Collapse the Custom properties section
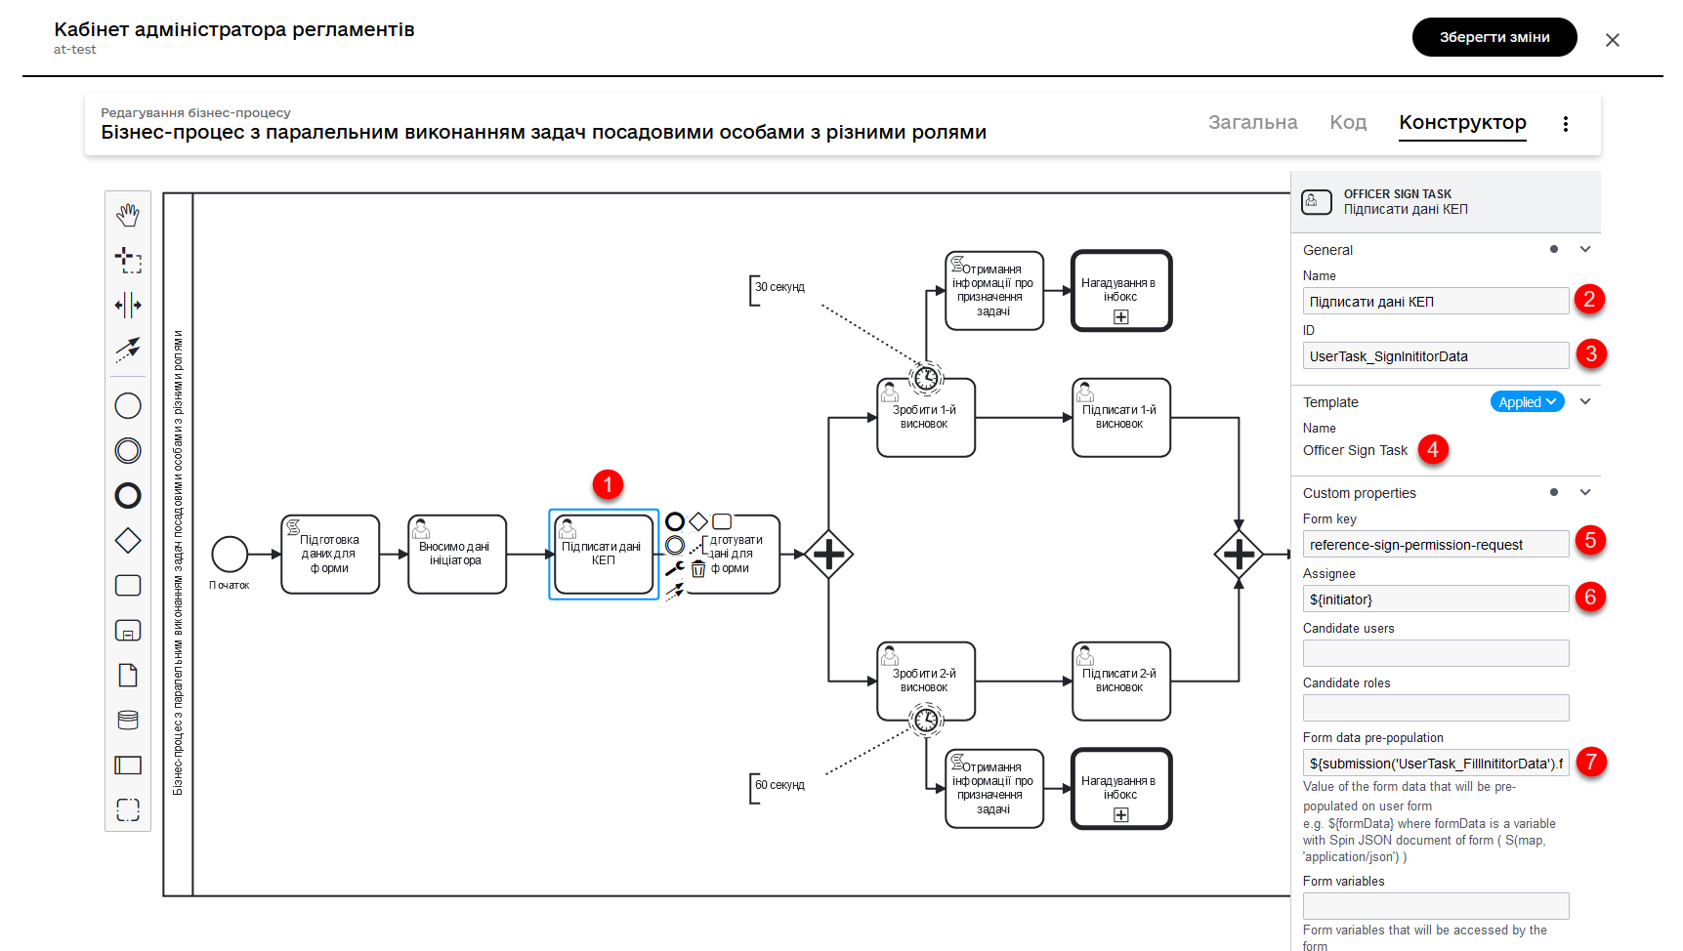 tap(1585, 492)
